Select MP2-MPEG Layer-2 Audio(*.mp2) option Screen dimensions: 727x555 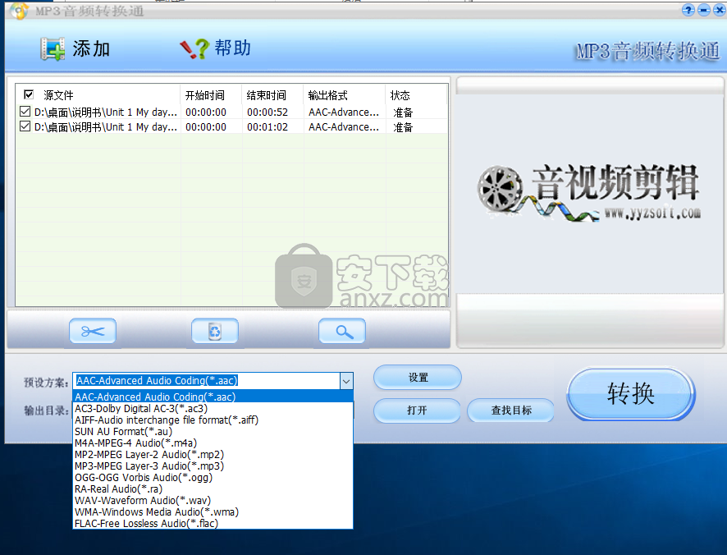tap(213, 454)
